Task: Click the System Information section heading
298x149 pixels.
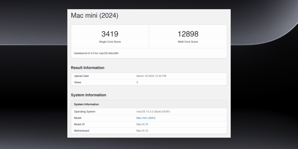Action: (89, 95)
